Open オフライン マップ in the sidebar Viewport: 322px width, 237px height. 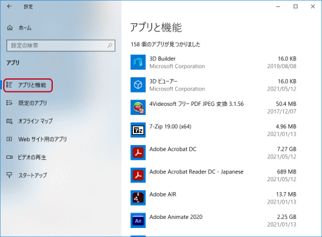[35, 121]
